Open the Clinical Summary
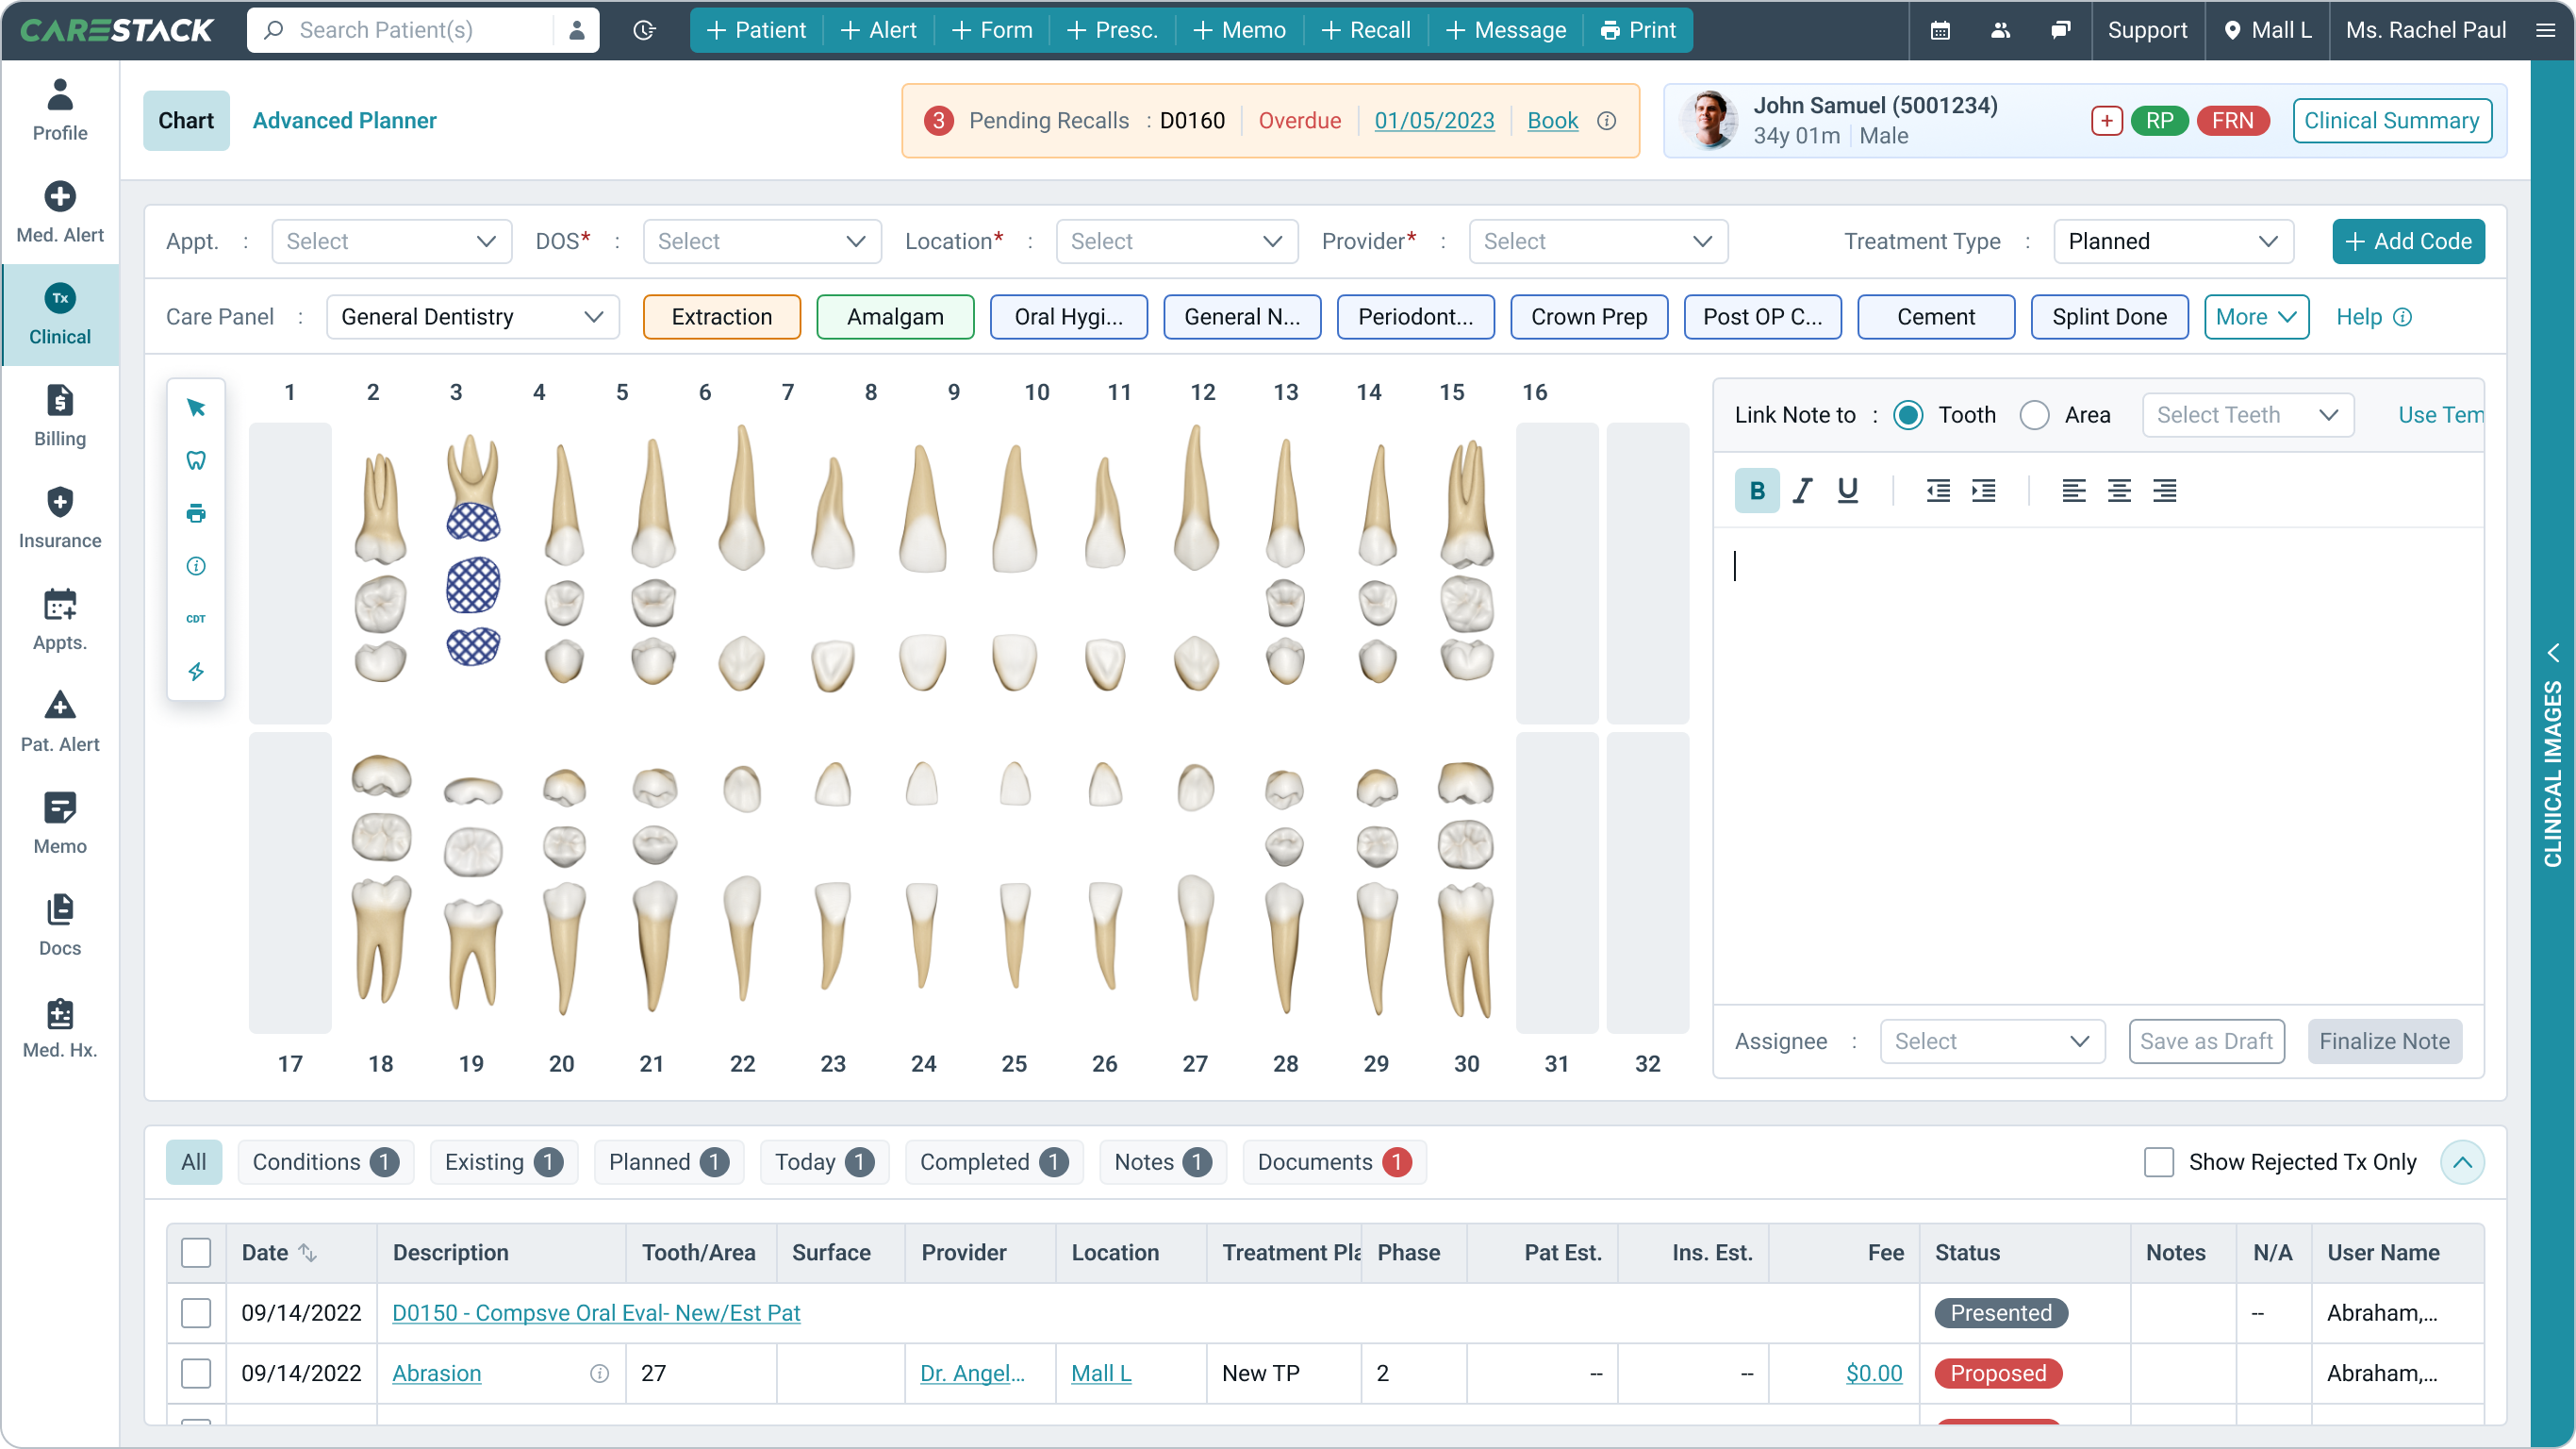Image resolution: width=2576 pixels, height=1449 pixels. (x=2391, y=120)
